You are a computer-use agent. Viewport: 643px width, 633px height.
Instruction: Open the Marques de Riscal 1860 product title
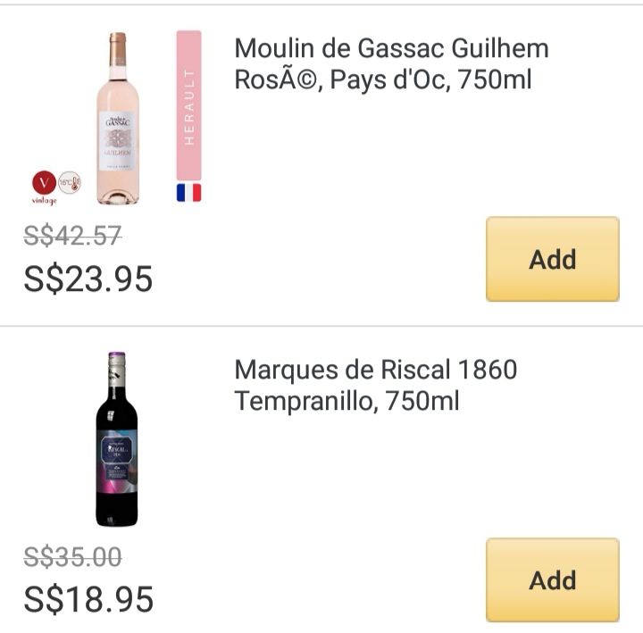[x=376, y=385]
